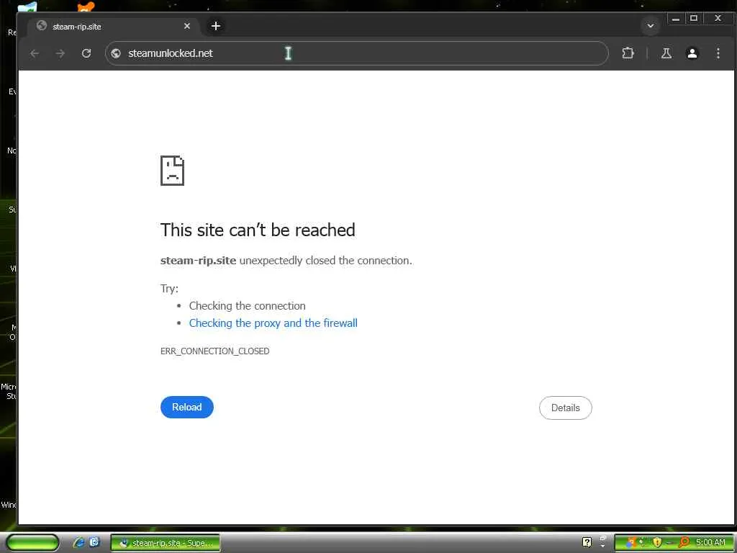Click the orange and blue tray icon
The height and width of the screenshot is (553, 737).
(x=631, y=543)
